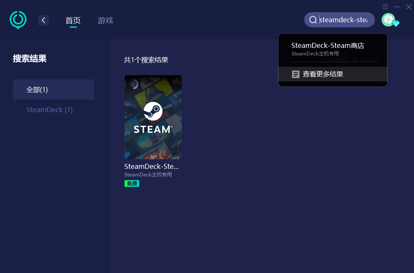Open the clover user avatar

388,20
